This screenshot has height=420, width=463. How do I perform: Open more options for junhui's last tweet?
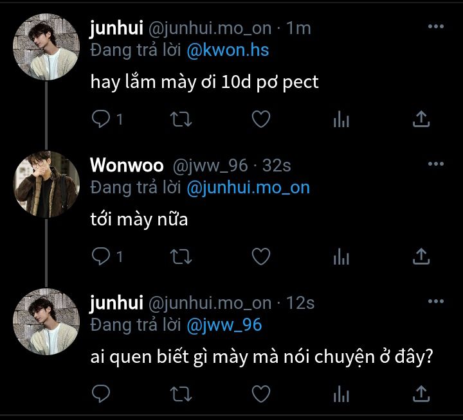coord(436,301)
